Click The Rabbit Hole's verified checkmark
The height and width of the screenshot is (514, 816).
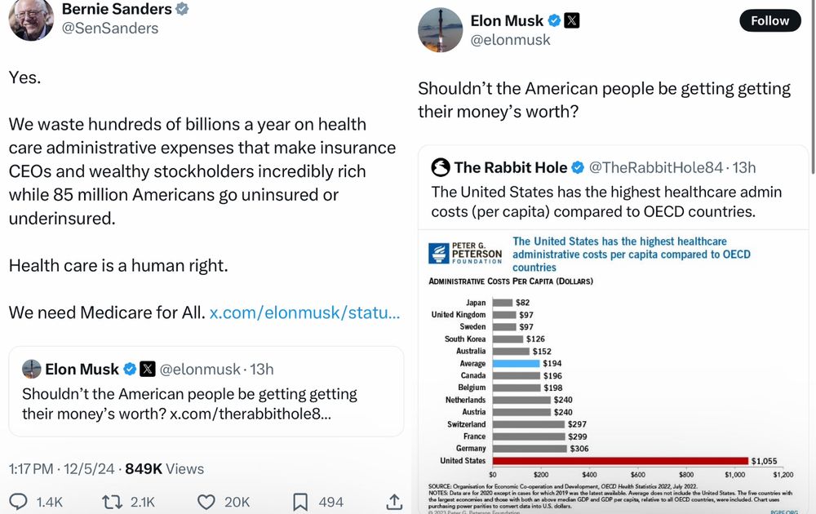click(578, 167)
